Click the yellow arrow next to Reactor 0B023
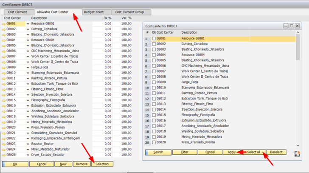309x173 pixels. coord(3,144)
